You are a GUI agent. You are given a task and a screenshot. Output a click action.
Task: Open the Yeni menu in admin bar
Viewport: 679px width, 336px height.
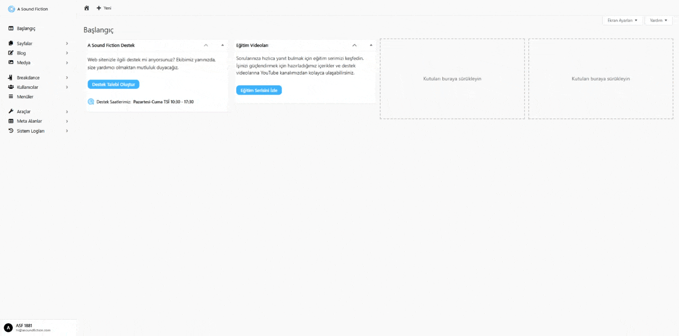coord(104,8)
